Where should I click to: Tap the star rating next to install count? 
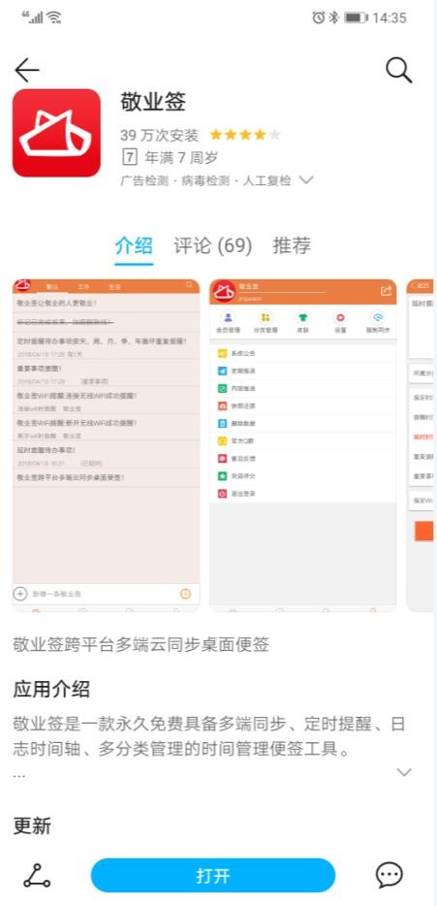click(245, 135)
